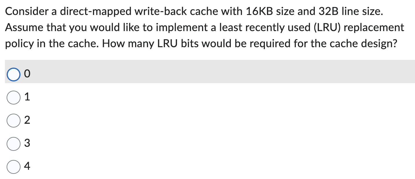Click the label text next to option 1

(27, 97)
